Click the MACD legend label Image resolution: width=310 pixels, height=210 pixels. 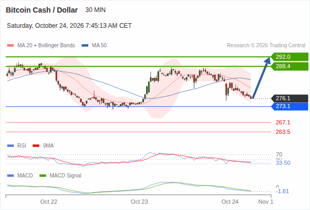pyautogui.click(x=25, y=176)
